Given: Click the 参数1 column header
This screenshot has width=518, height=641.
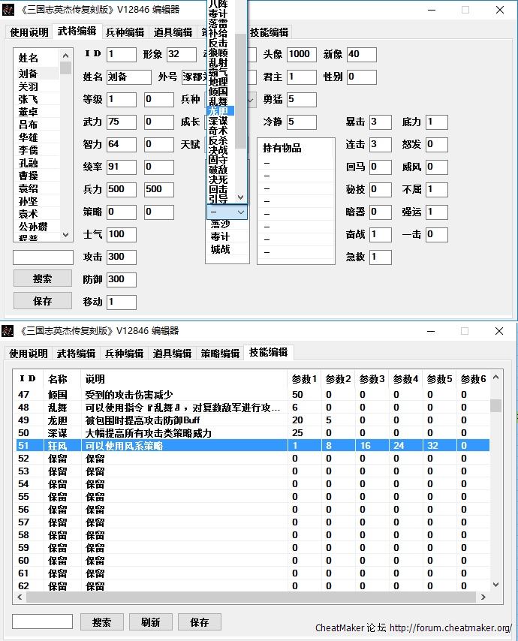Looking at the screenshot, I should click(x=303, y=379).
